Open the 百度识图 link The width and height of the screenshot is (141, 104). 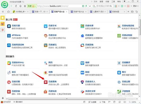[16, 82]
